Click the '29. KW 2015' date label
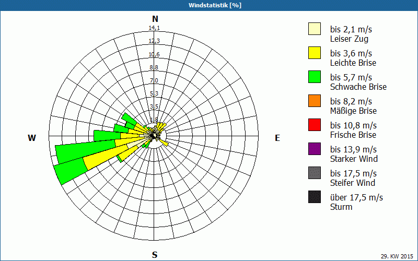Screen dimensions: 418x261 pos(397,256)
